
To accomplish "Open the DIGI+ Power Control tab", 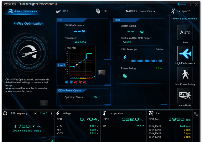I will (x=141, y=11).
